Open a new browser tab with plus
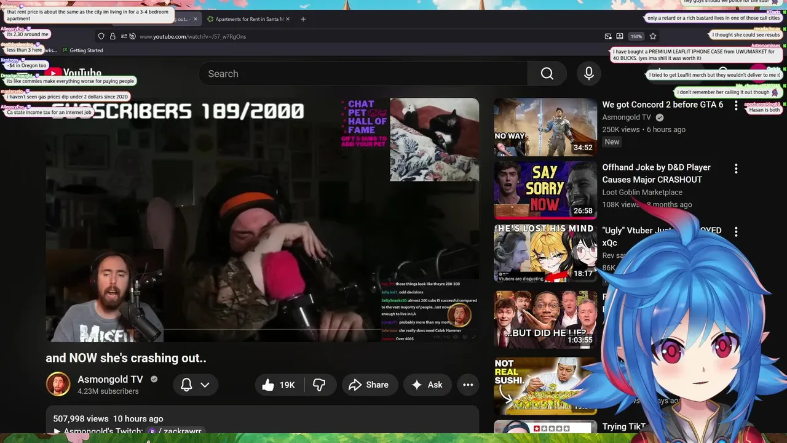 [303, 19]
